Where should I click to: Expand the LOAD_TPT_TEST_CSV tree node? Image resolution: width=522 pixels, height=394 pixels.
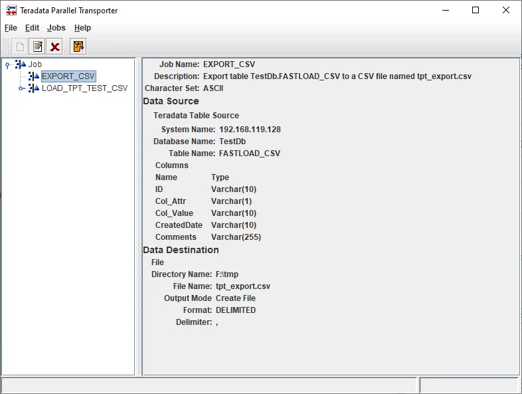click(x=21, y=88)
